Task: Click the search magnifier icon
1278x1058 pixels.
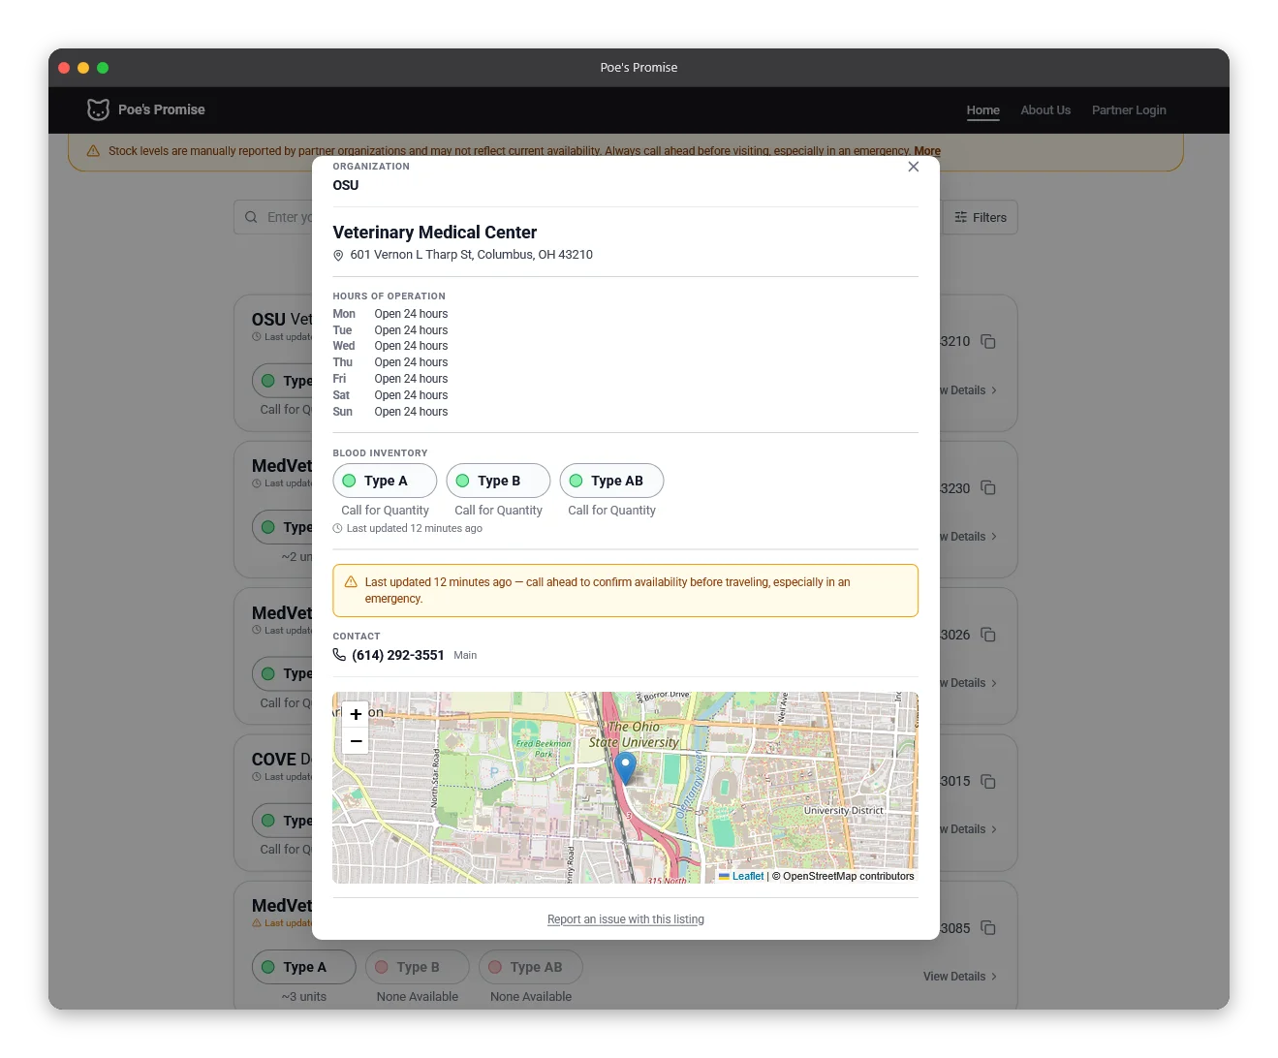Action: pyautogui.click(x=251, y=217)
